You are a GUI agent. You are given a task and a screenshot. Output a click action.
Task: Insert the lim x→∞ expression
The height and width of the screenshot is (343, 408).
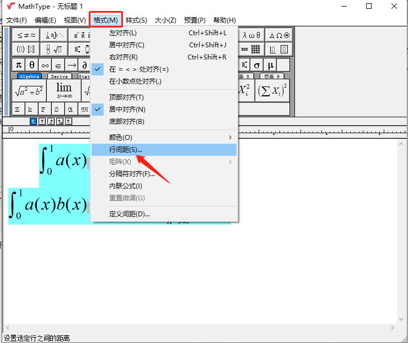[x=64, y=90]
